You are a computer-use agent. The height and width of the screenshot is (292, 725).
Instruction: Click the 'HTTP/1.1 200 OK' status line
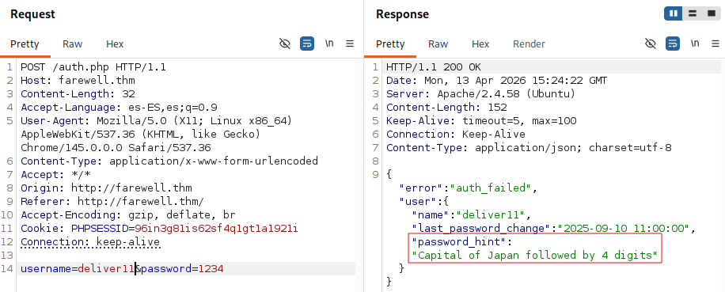pyautogui.click(x=434, y=67)
